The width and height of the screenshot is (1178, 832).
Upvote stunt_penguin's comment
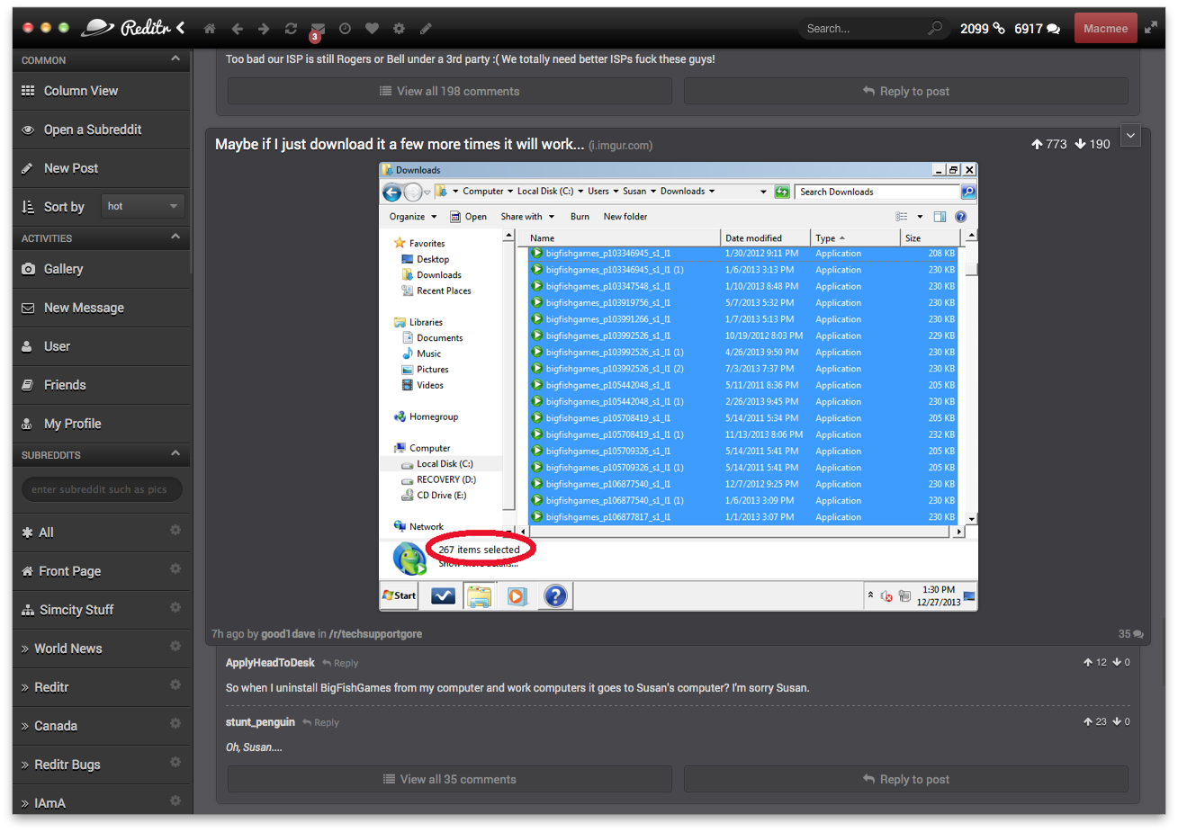pos(1088,721)
